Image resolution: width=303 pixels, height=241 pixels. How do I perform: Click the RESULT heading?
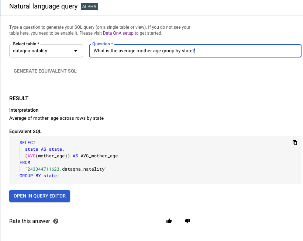point(19,98)
